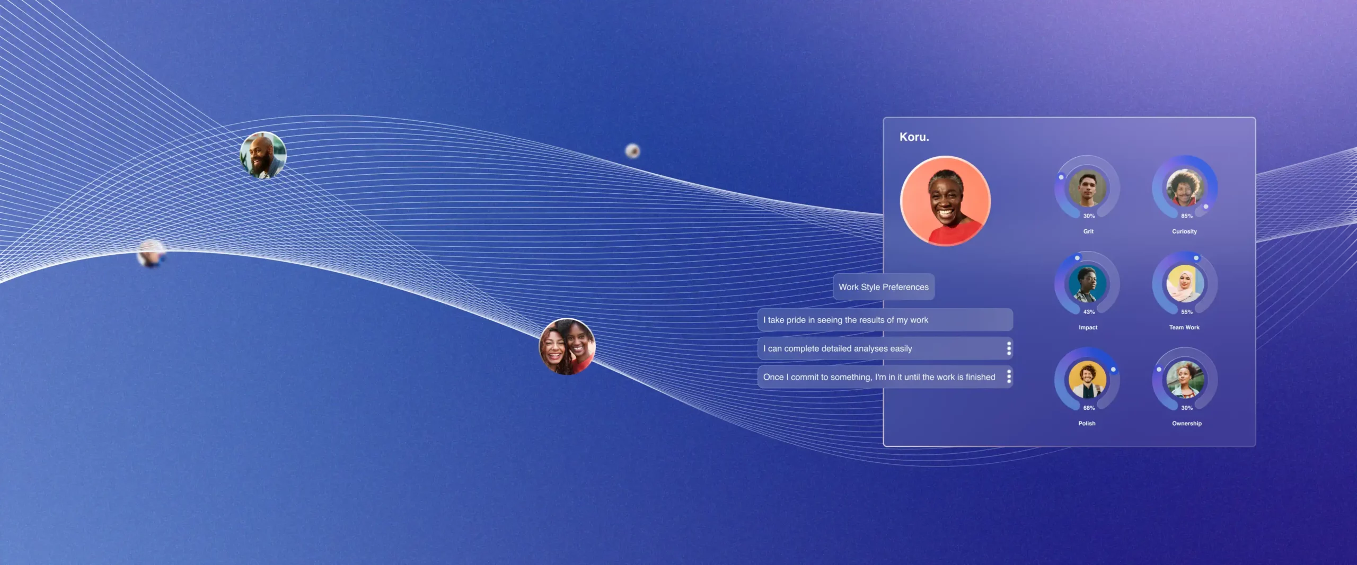Open the Grit avatar with 30% ring
Viewport: 1357px width, 565px height.
pyautogui.click(x=1087, y=187)
